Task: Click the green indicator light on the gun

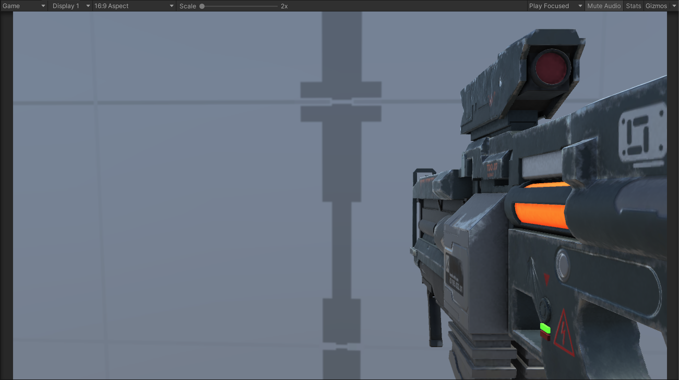Action: tap(545, 328)
